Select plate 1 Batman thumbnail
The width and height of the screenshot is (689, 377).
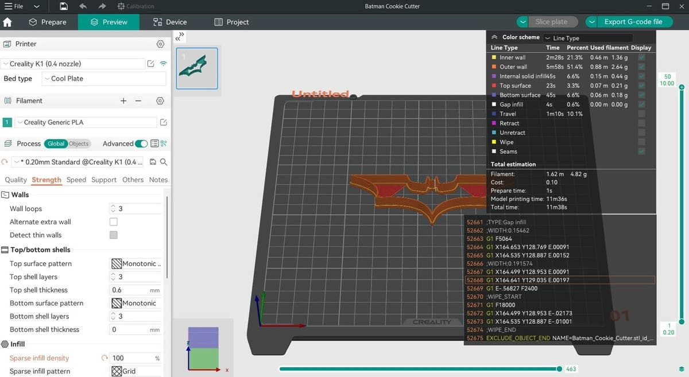[x=197, y=68]
